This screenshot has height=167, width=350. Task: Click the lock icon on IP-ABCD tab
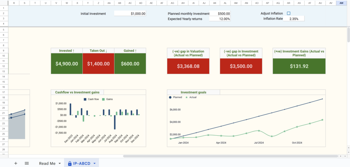click(70, 164)
